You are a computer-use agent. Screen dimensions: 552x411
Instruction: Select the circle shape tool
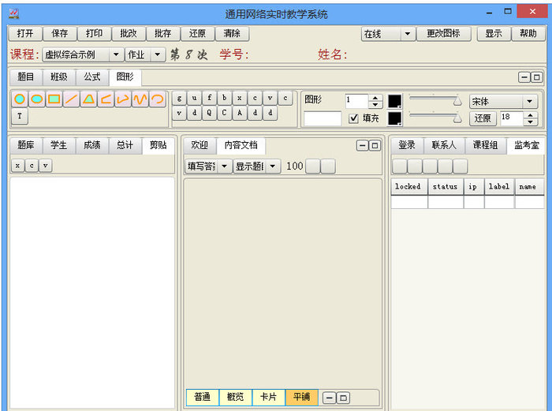click(19, 99)
